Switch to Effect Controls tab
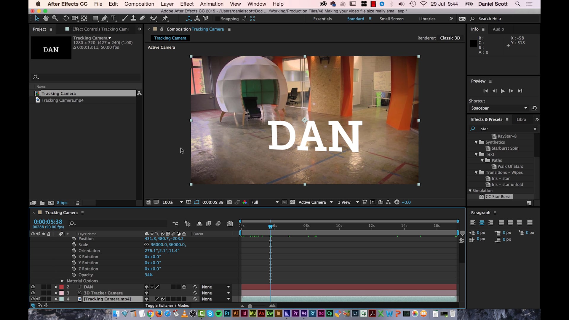This screenshot has width=569, height=320. point(100,29)
